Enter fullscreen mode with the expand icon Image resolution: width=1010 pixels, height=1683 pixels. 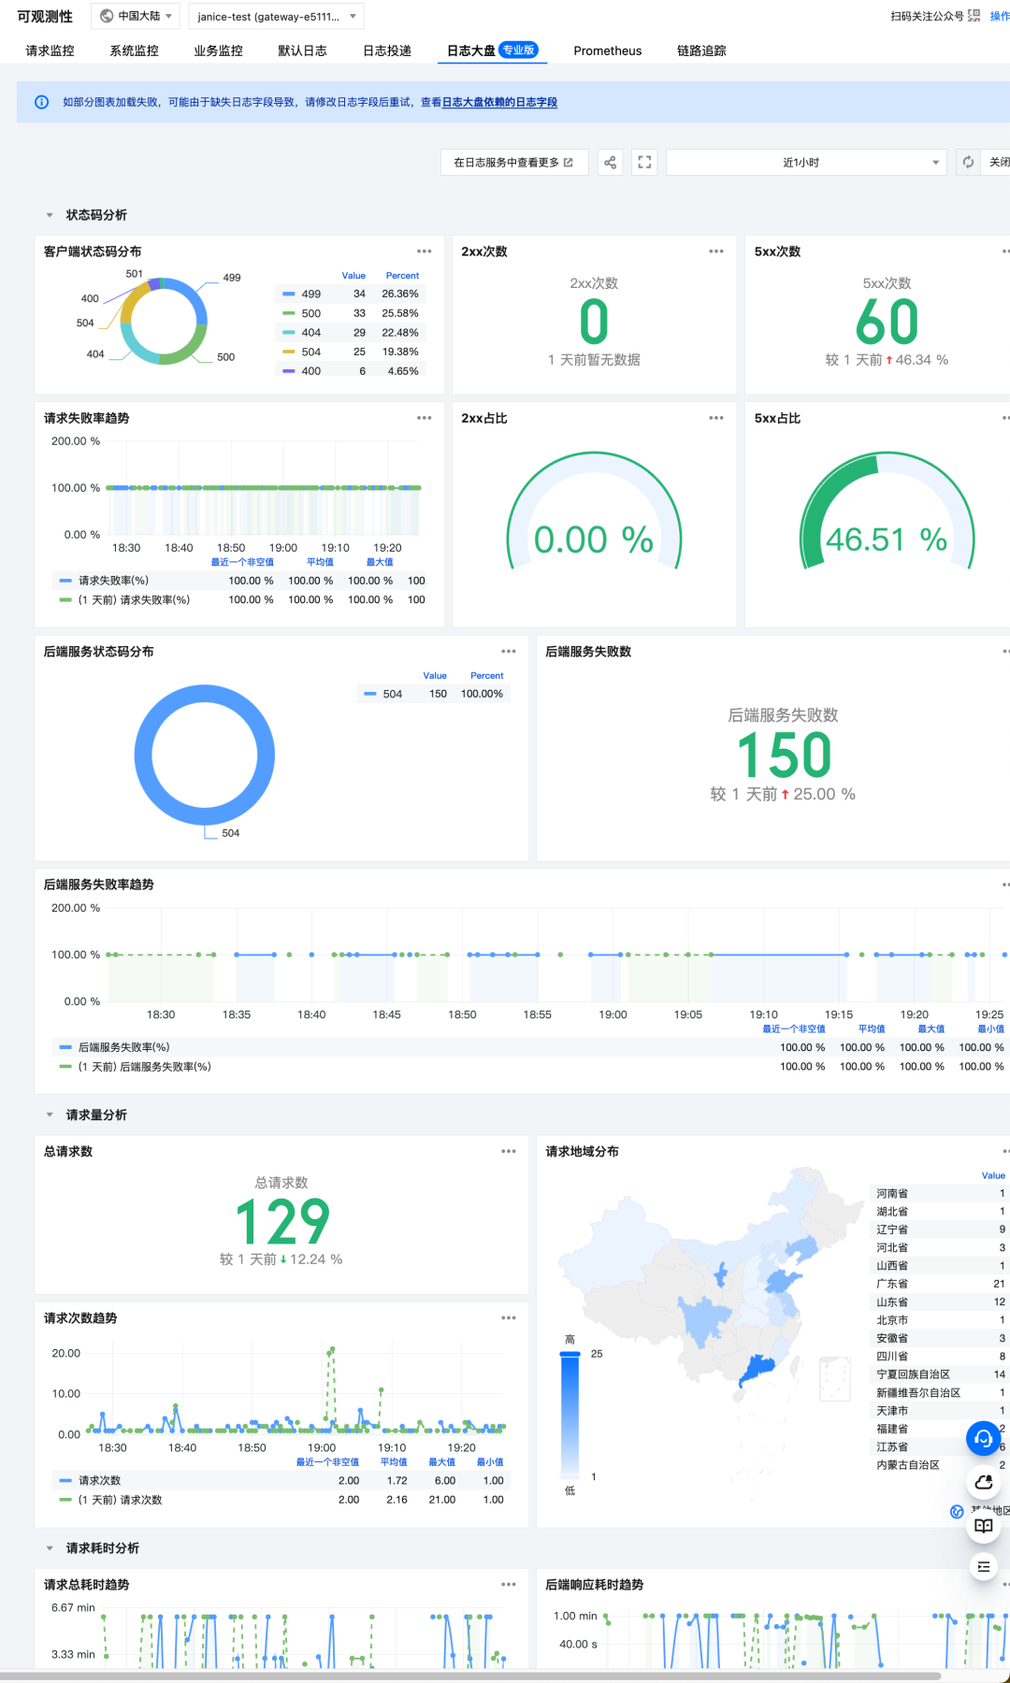pyautogui.click(x=644, y=163)
